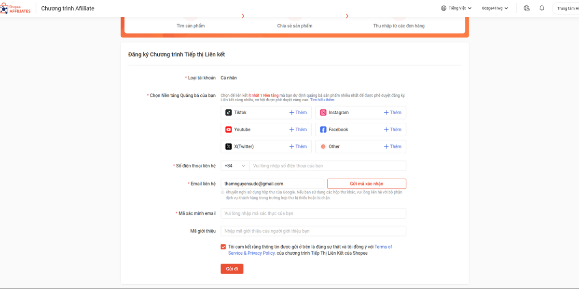
Task: Click the Đăng ký Chương trình Tiếp thị Liên kết heading
Action: point(177,54)
